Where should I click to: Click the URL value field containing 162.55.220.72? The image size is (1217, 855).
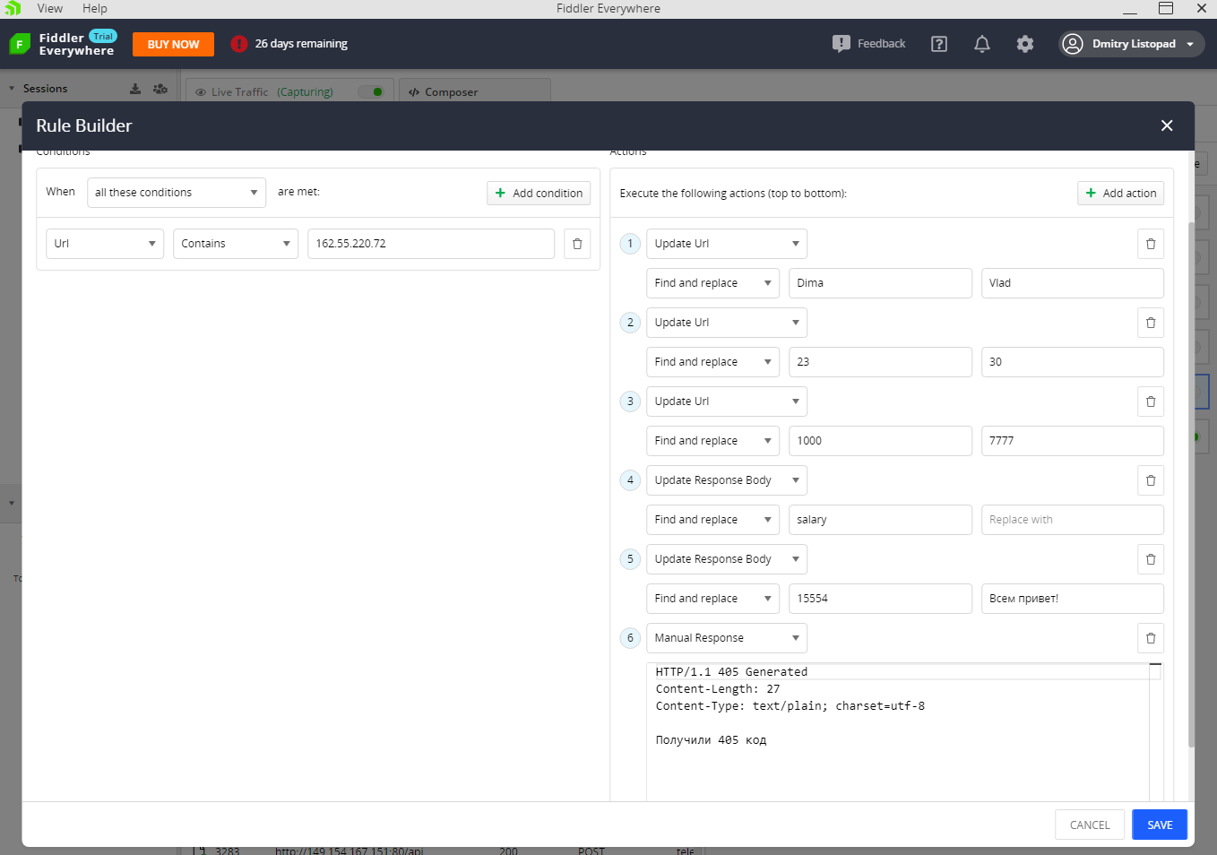coord(430,243)
